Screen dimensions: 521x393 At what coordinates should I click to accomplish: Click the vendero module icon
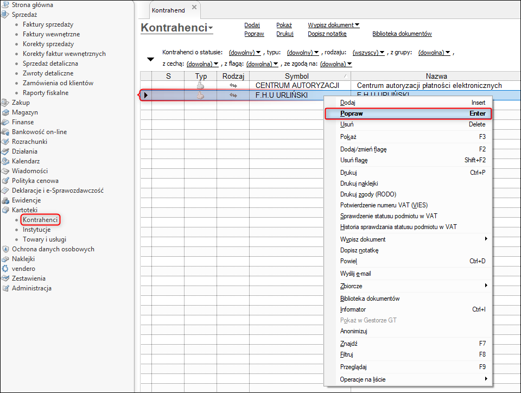coord(5,269)
